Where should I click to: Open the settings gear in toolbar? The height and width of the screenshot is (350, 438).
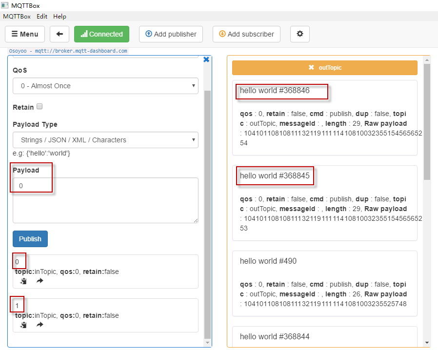click(x=299, y=34)
